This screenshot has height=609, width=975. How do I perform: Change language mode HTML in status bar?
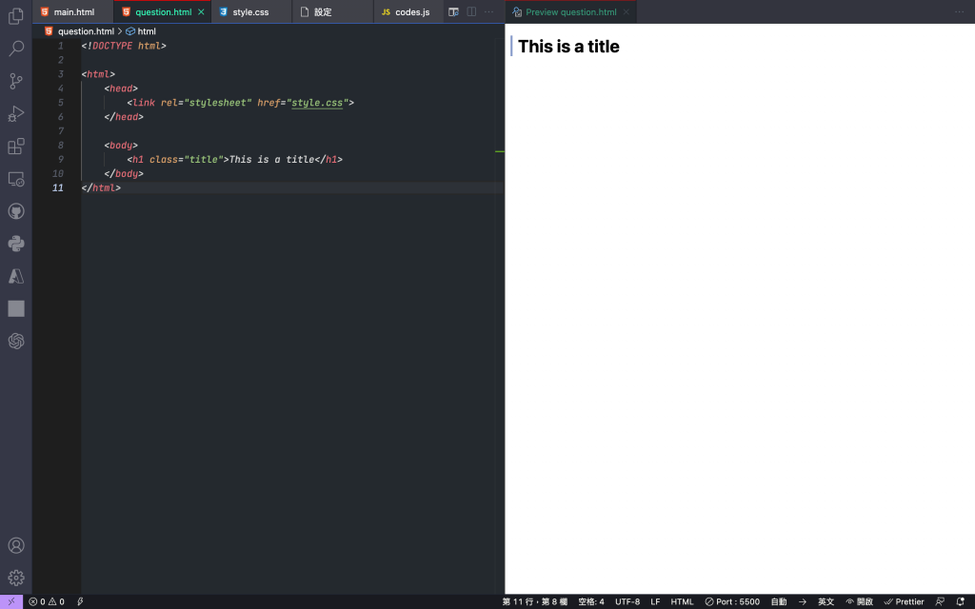point(682,601)
